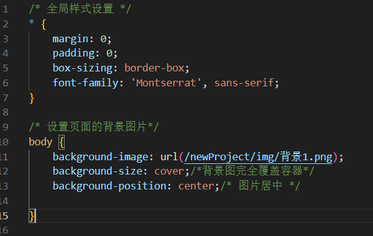Click the 'url' function keyword
This screenshot has height=236, width=373.
(x=169, y=157)
